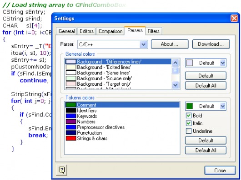Image resolution: width=241 pixels, height=180 pixels.
Task: Close the Settings dialog with the X
Action: click(234, 19)
